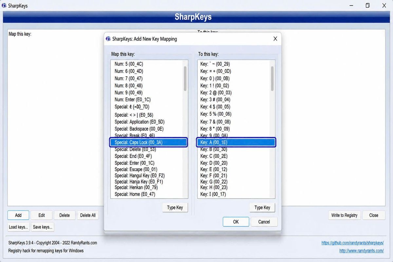The image size is (393, 262).
Task: Click OK to confirm the key mapping
Action: [x=236, y=222]
